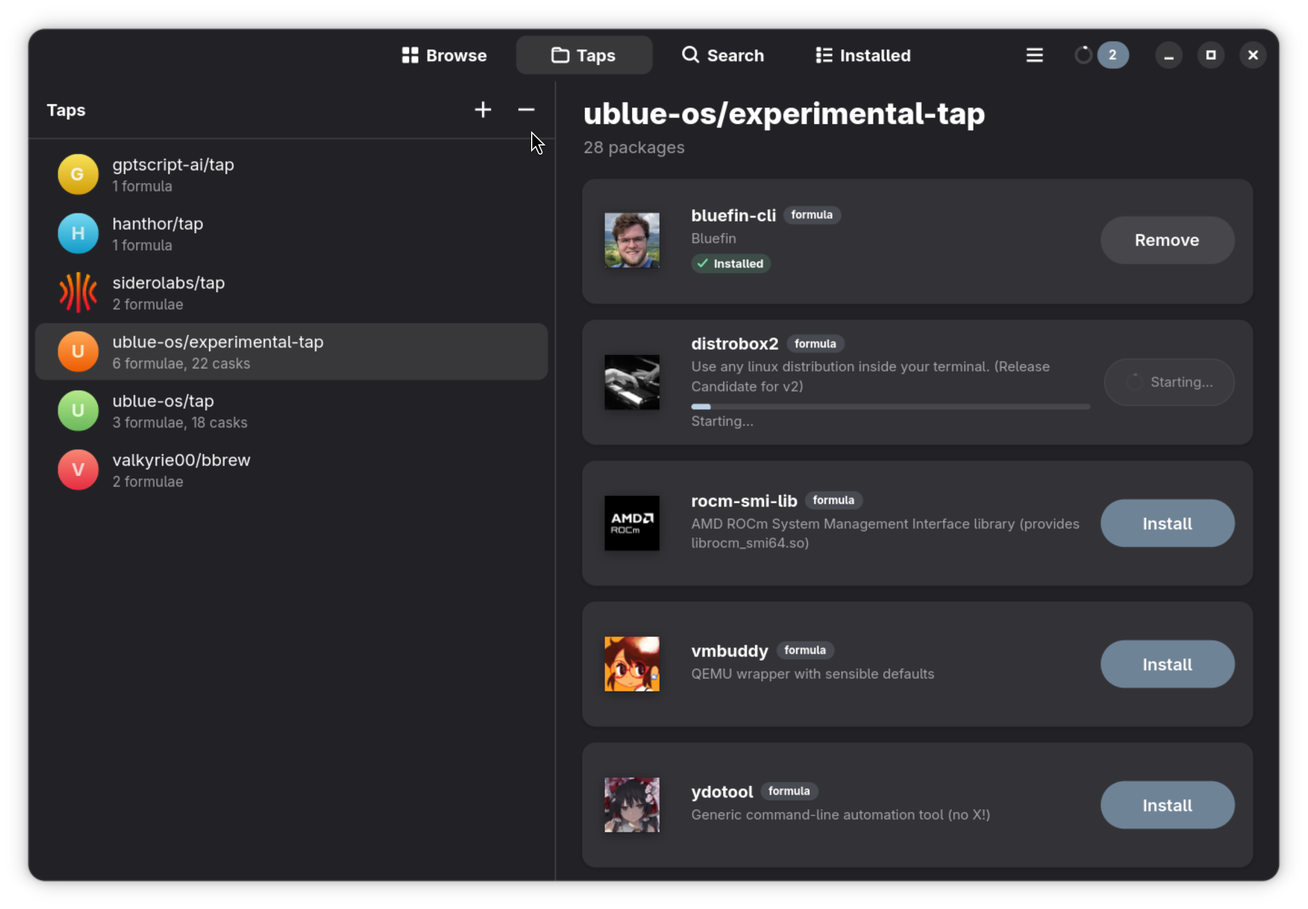
Task: Click the bluefin-cli package name
Action: [733, 216]
